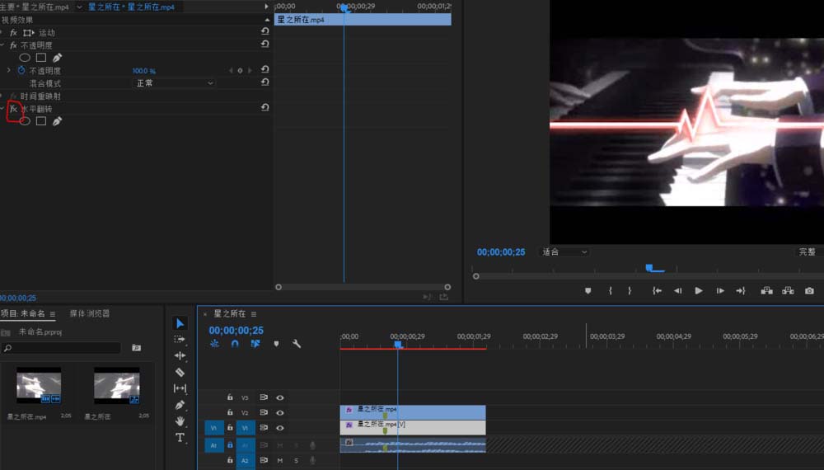Select the Slip tool
Screen dimensions: 824x470
(180, 388)
